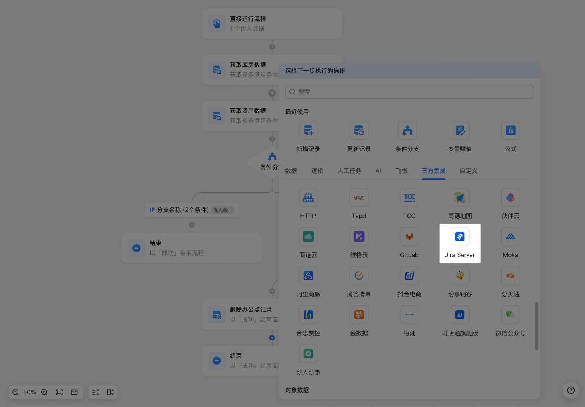Fit the canvas to screen
The image size is (585, 407).
click(59, 392)
